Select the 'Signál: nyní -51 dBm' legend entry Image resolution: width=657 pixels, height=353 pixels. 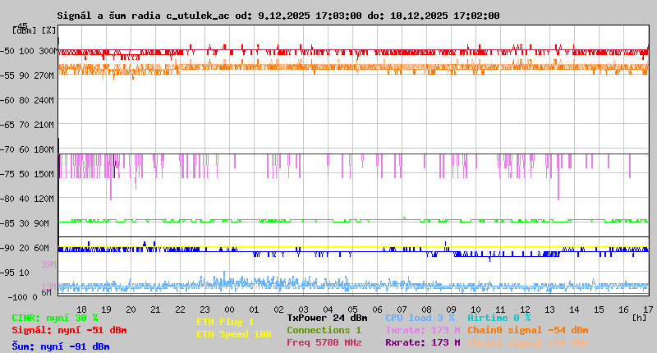69,330
